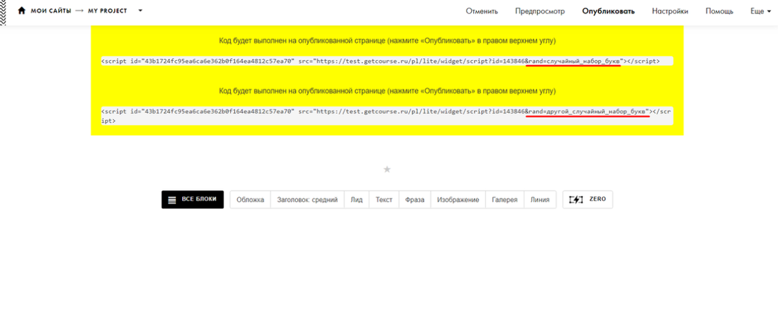Click the first 'Код будет выполнен' notice text
778x312 pixels.
[x=387, y=40]
